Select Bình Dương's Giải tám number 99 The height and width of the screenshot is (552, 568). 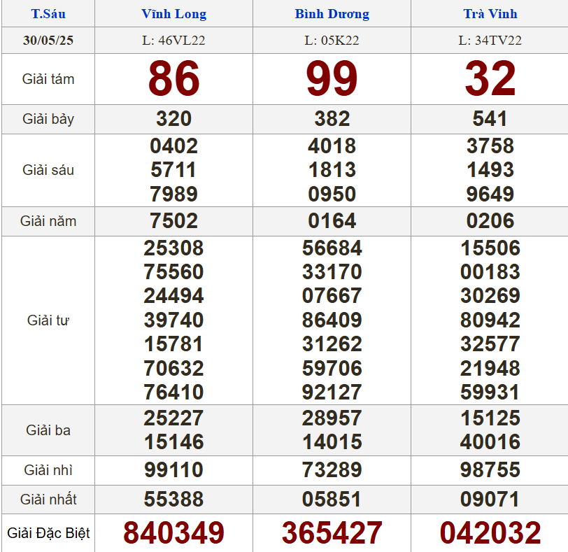[x=332, y=79]
